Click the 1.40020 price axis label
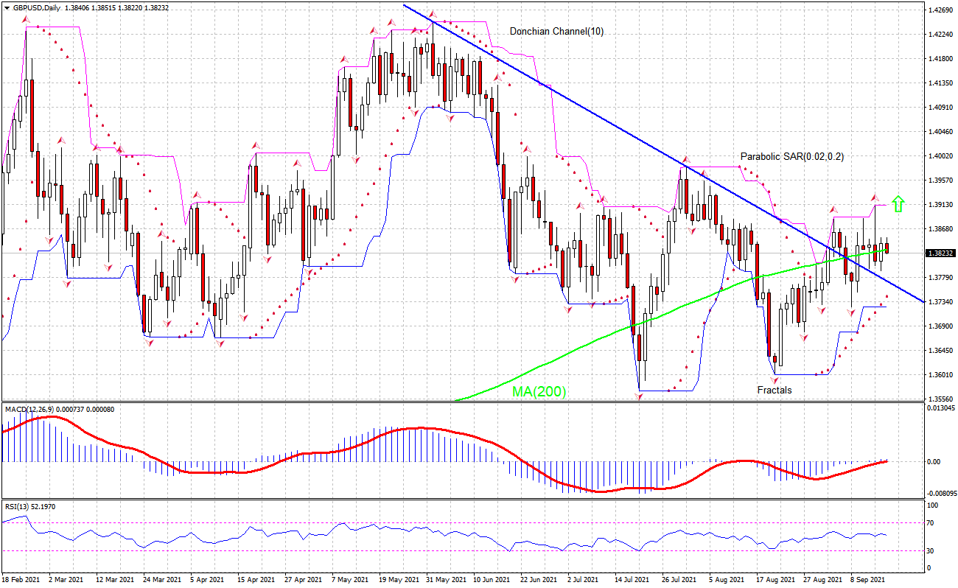This screenshot has height=588, width=958. coord(940,156)
